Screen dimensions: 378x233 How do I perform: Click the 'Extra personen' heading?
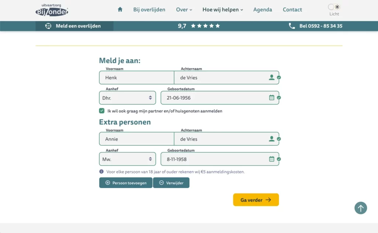click(125, 122)
